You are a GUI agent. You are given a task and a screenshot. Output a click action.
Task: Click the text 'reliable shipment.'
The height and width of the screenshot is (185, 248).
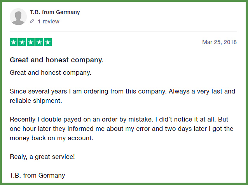(x=36, y=100)
